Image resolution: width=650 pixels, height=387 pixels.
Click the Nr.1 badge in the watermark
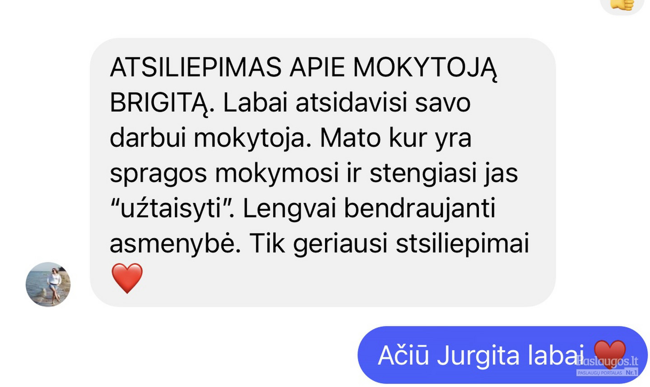pyautogui.click(x=631, y=373)
